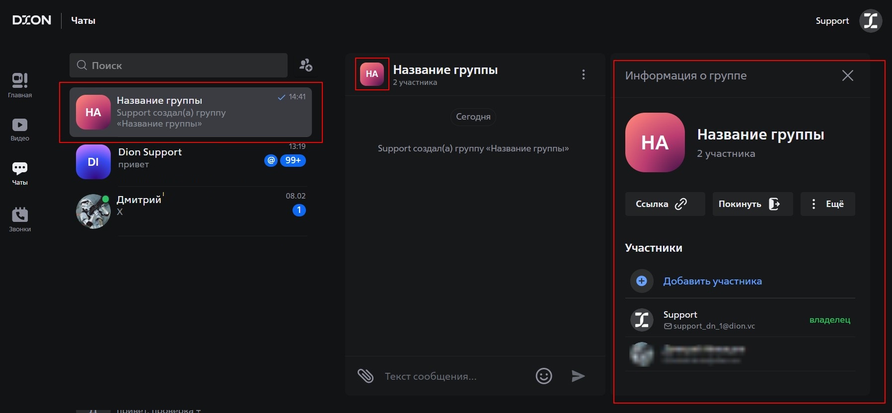Open the Главная section in sidebar
This screenshot has height=413, width=892.
[x=20, y=85]
